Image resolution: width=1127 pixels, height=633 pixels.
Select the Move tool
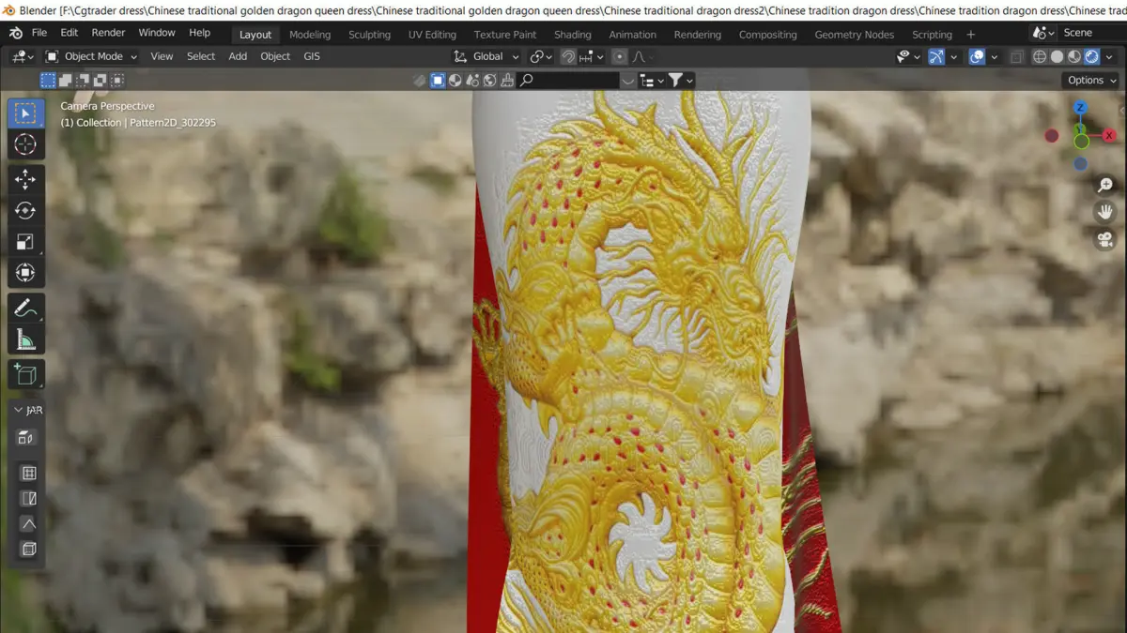(25, 179)
